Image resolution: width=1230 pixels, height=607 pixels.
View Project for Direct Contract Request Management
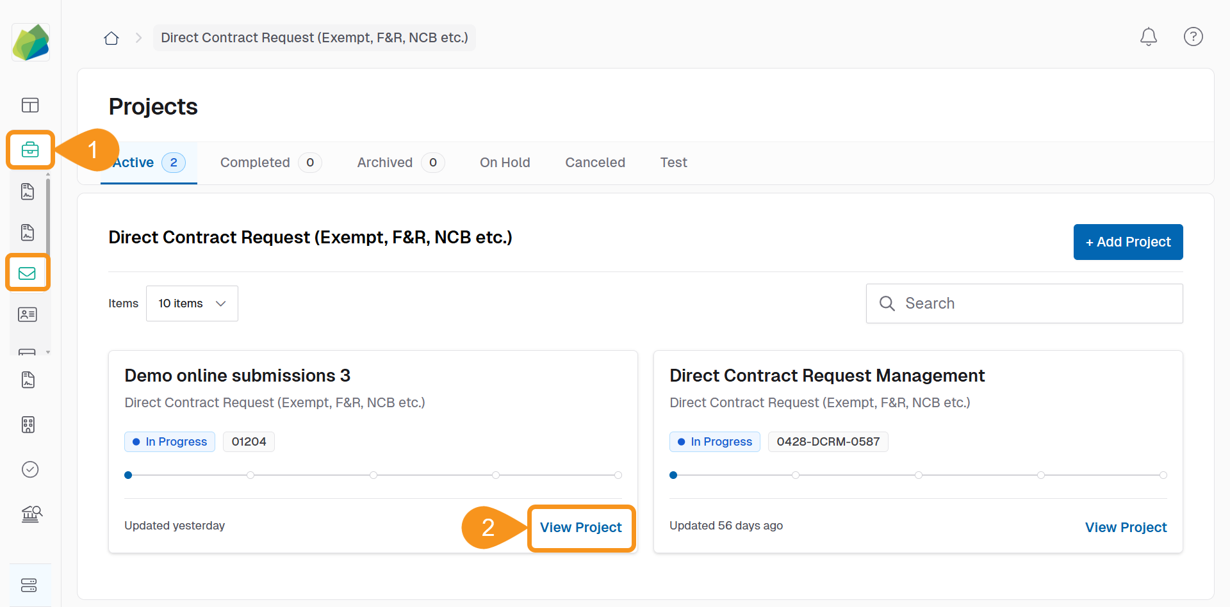point(1126,528)
